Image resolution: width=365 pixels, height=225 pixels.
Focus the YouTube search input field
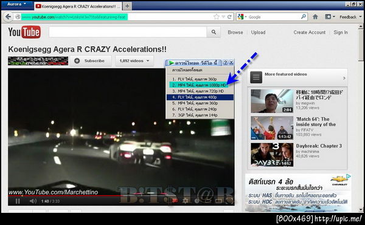pyautogui.click(x=128, y=32)
